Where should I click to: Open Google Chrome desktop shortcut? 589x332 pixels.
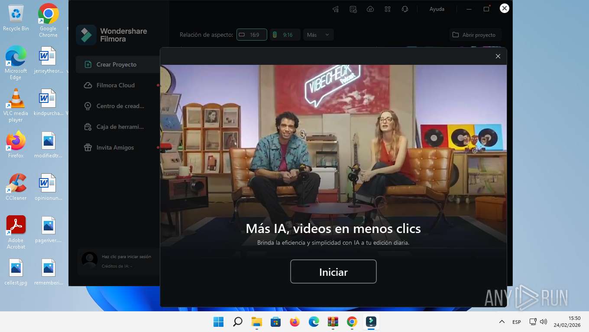(49, 21)
